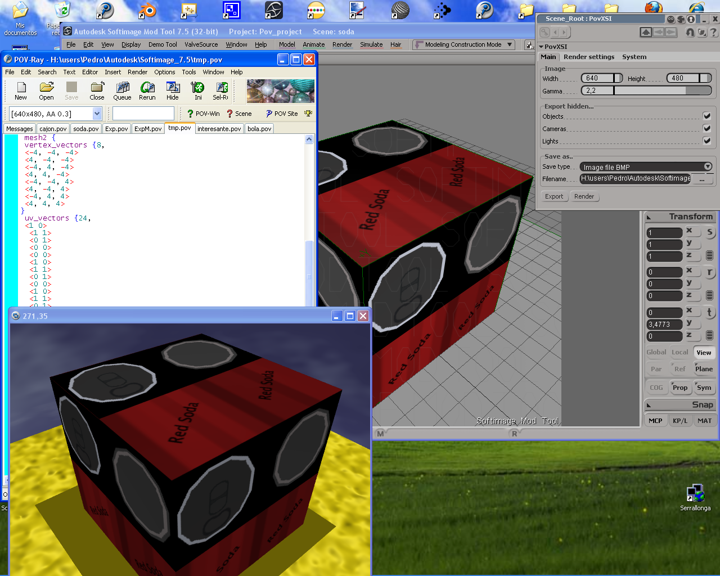720x576 pixels.
Task: Select the MAT panel button
Action: point(704,421)
